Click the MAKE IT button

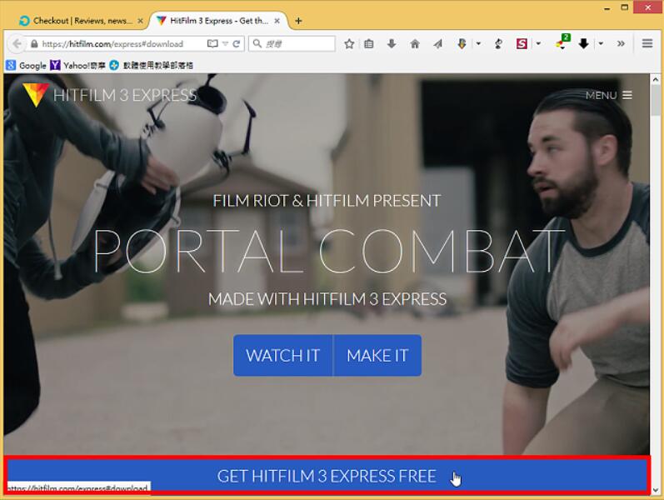pos(377,356)
